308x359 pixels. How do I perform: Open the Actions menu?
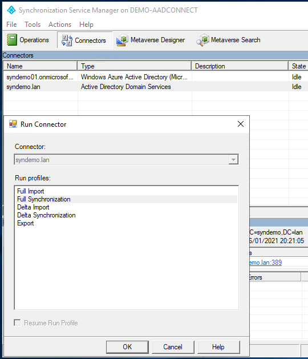[x=60, y=25]
